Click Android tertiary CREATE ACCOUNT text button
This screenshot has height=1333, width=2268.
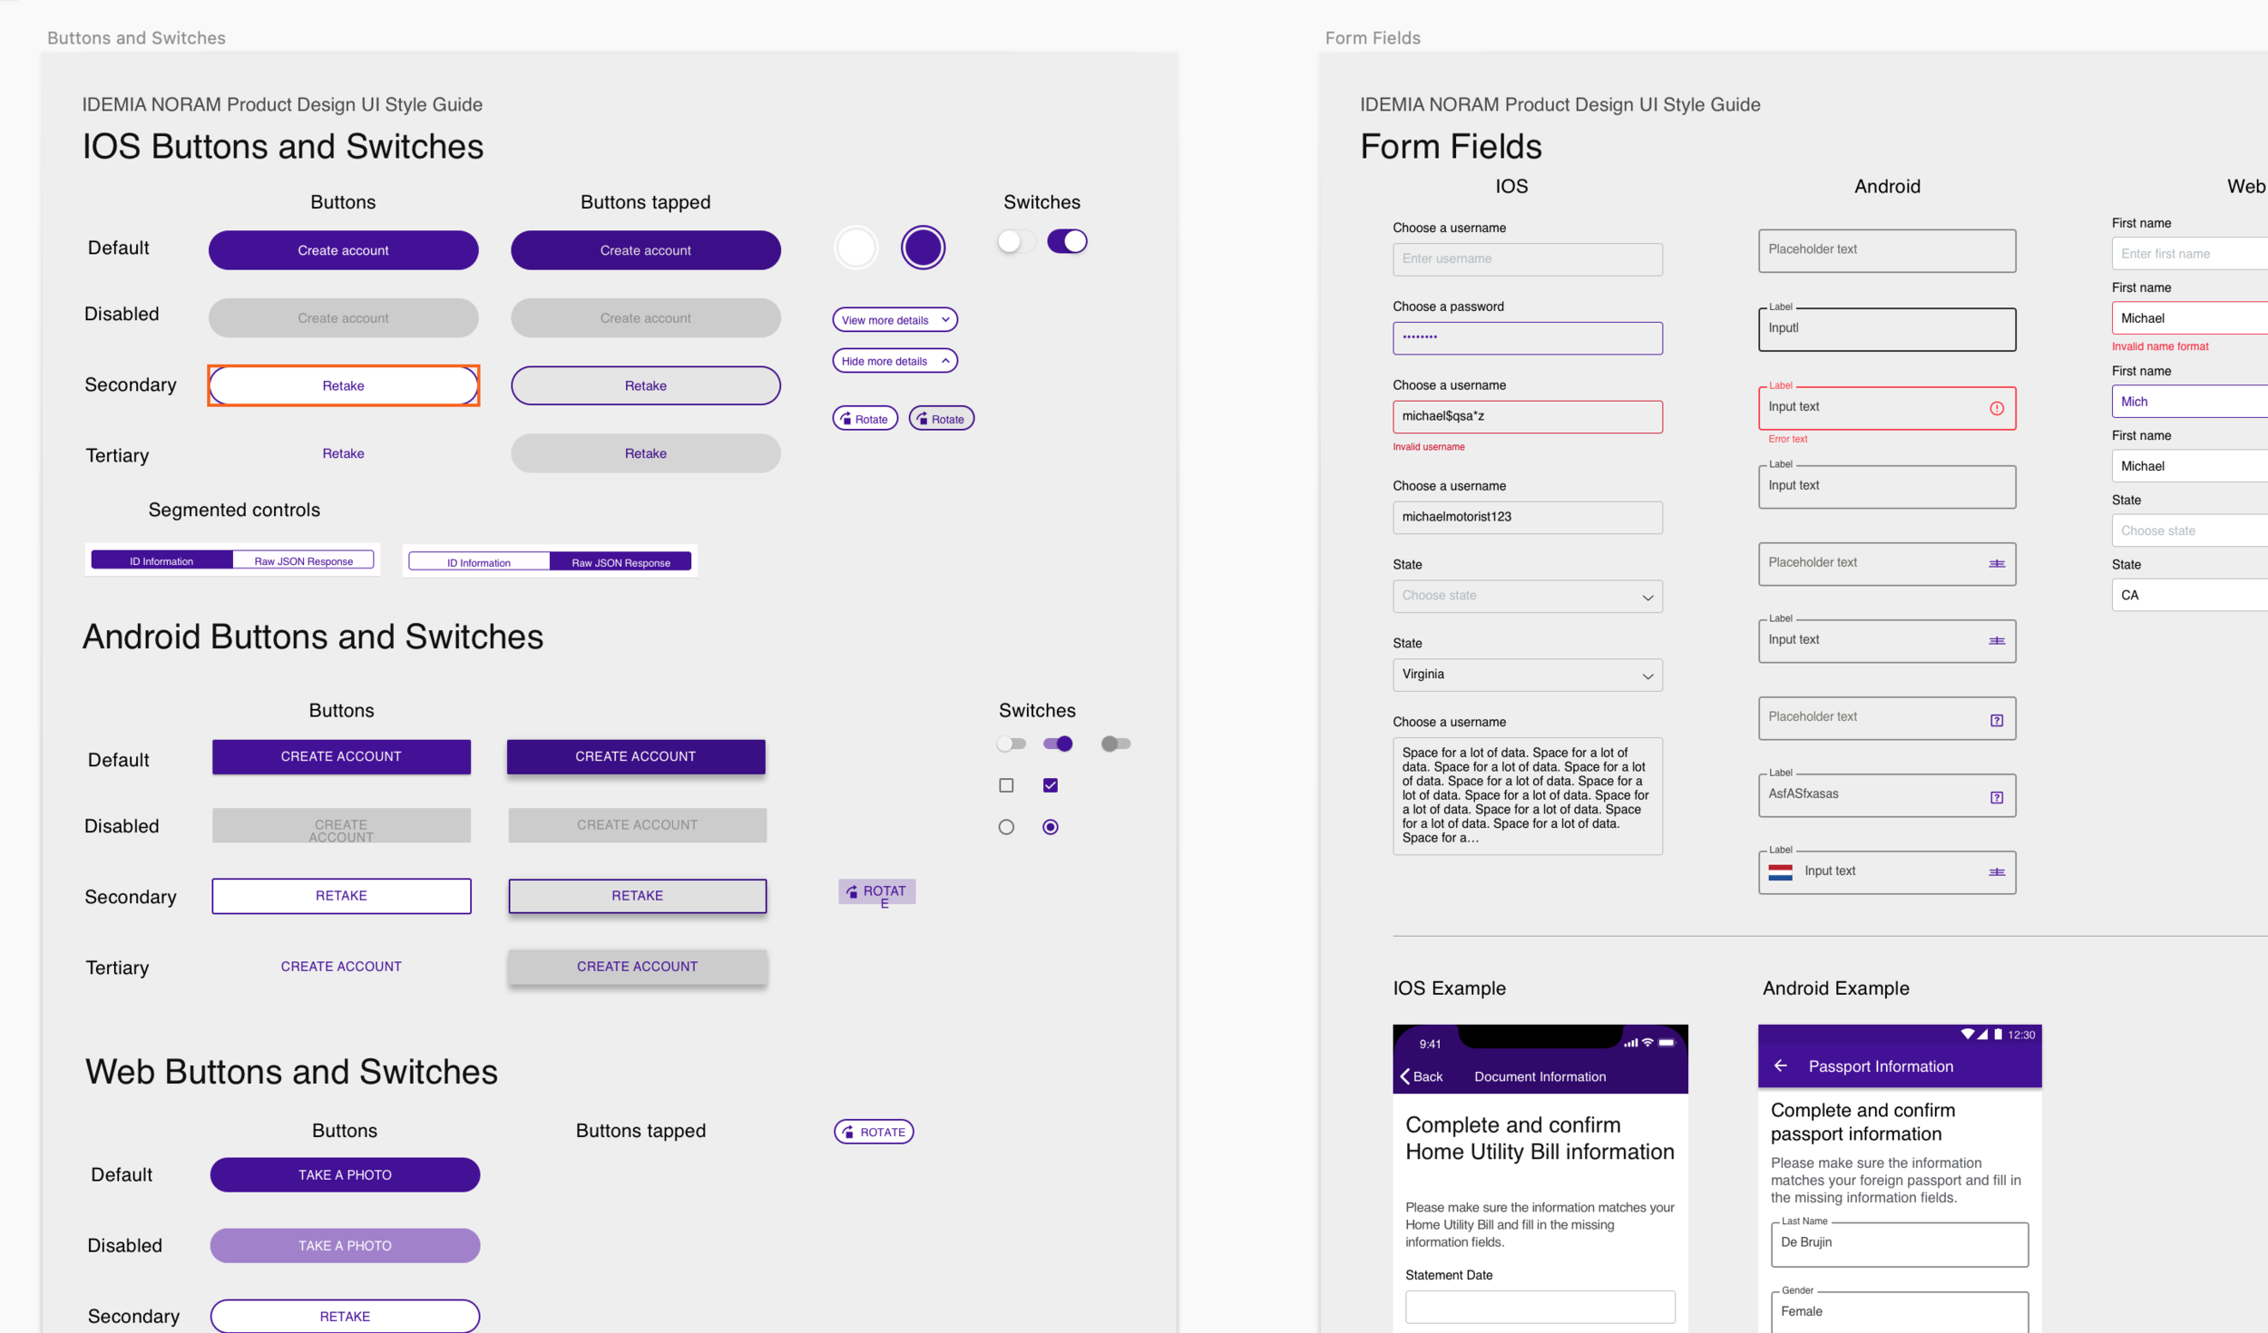[x=341, y=967]
